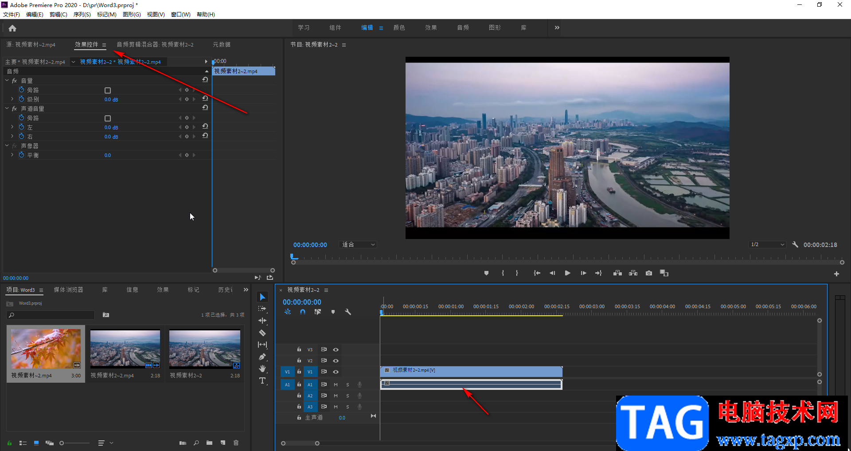Viewport: 851px width, 451px height.
Task: Select the Ripple Edit tool
Action: (262, 321)
